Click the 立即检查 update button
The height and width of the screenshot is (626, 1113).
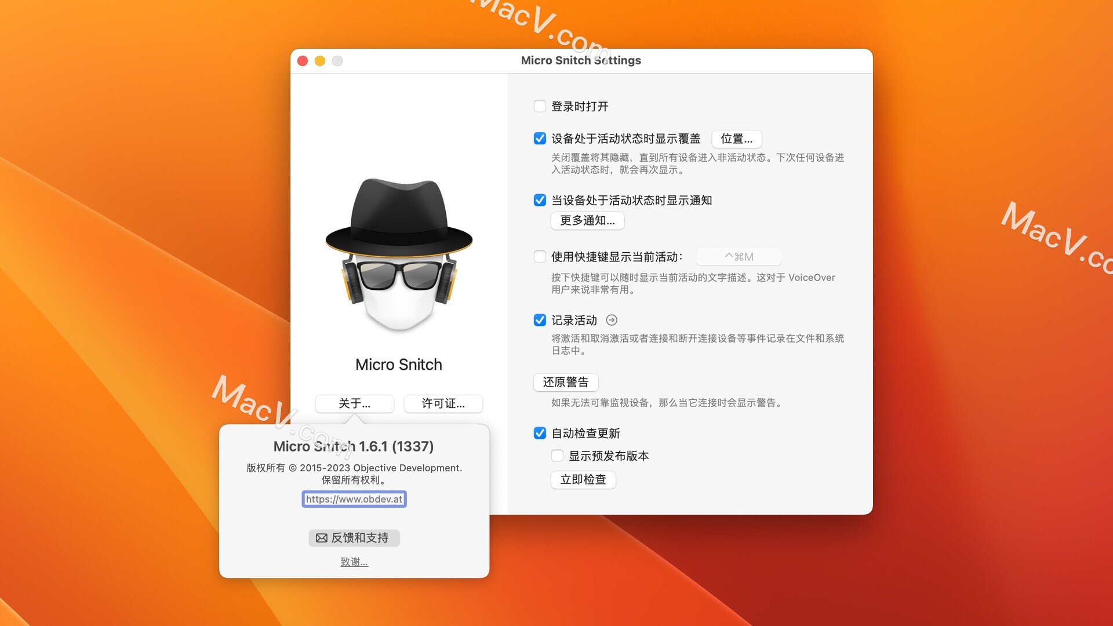pos(583,479)
